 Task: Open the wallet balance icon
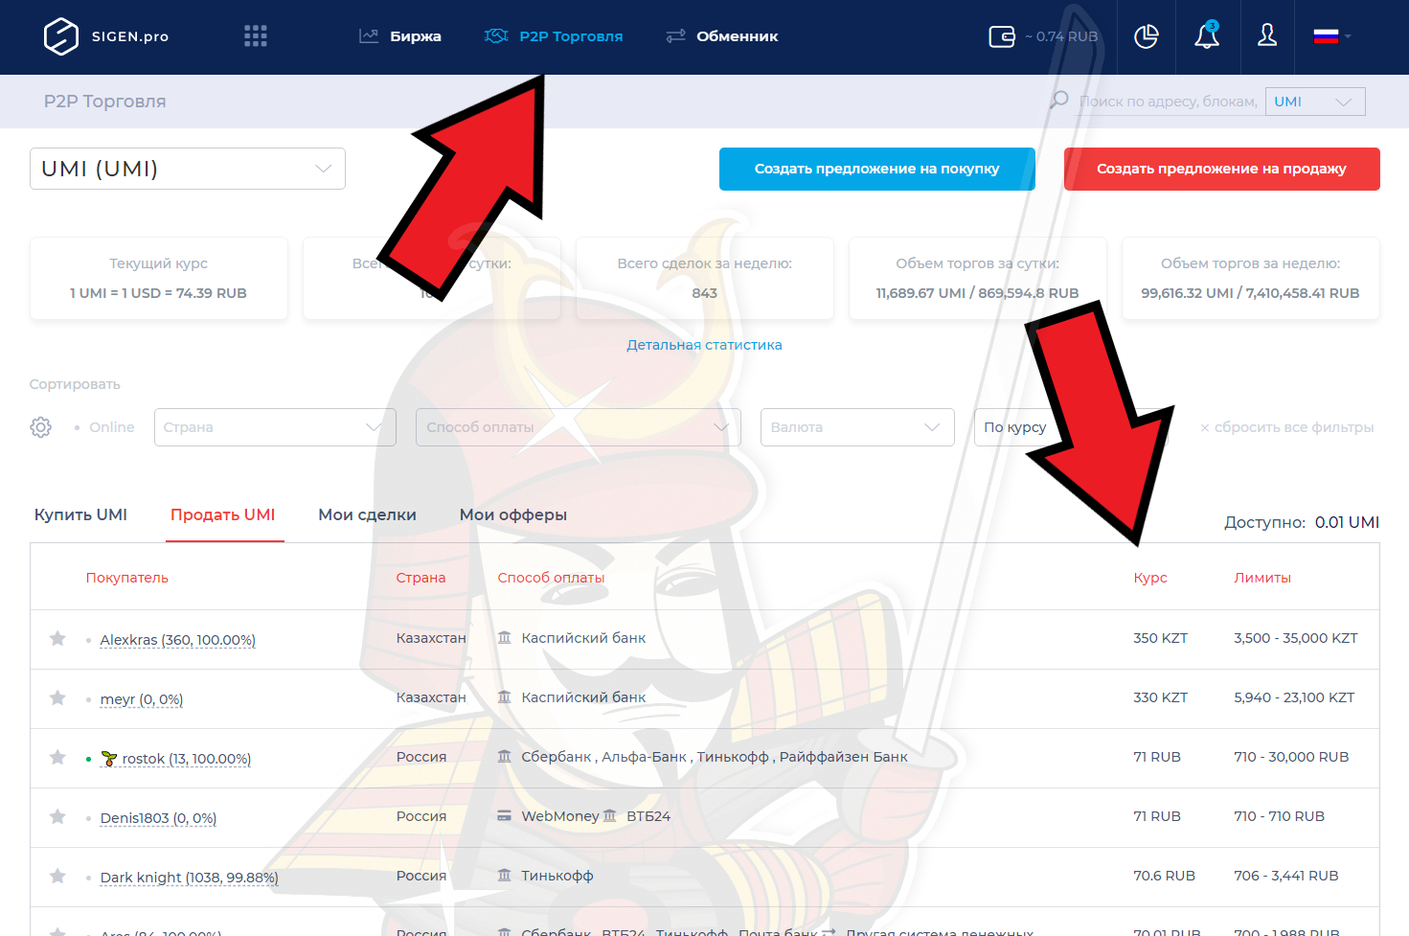(1002, 36)
